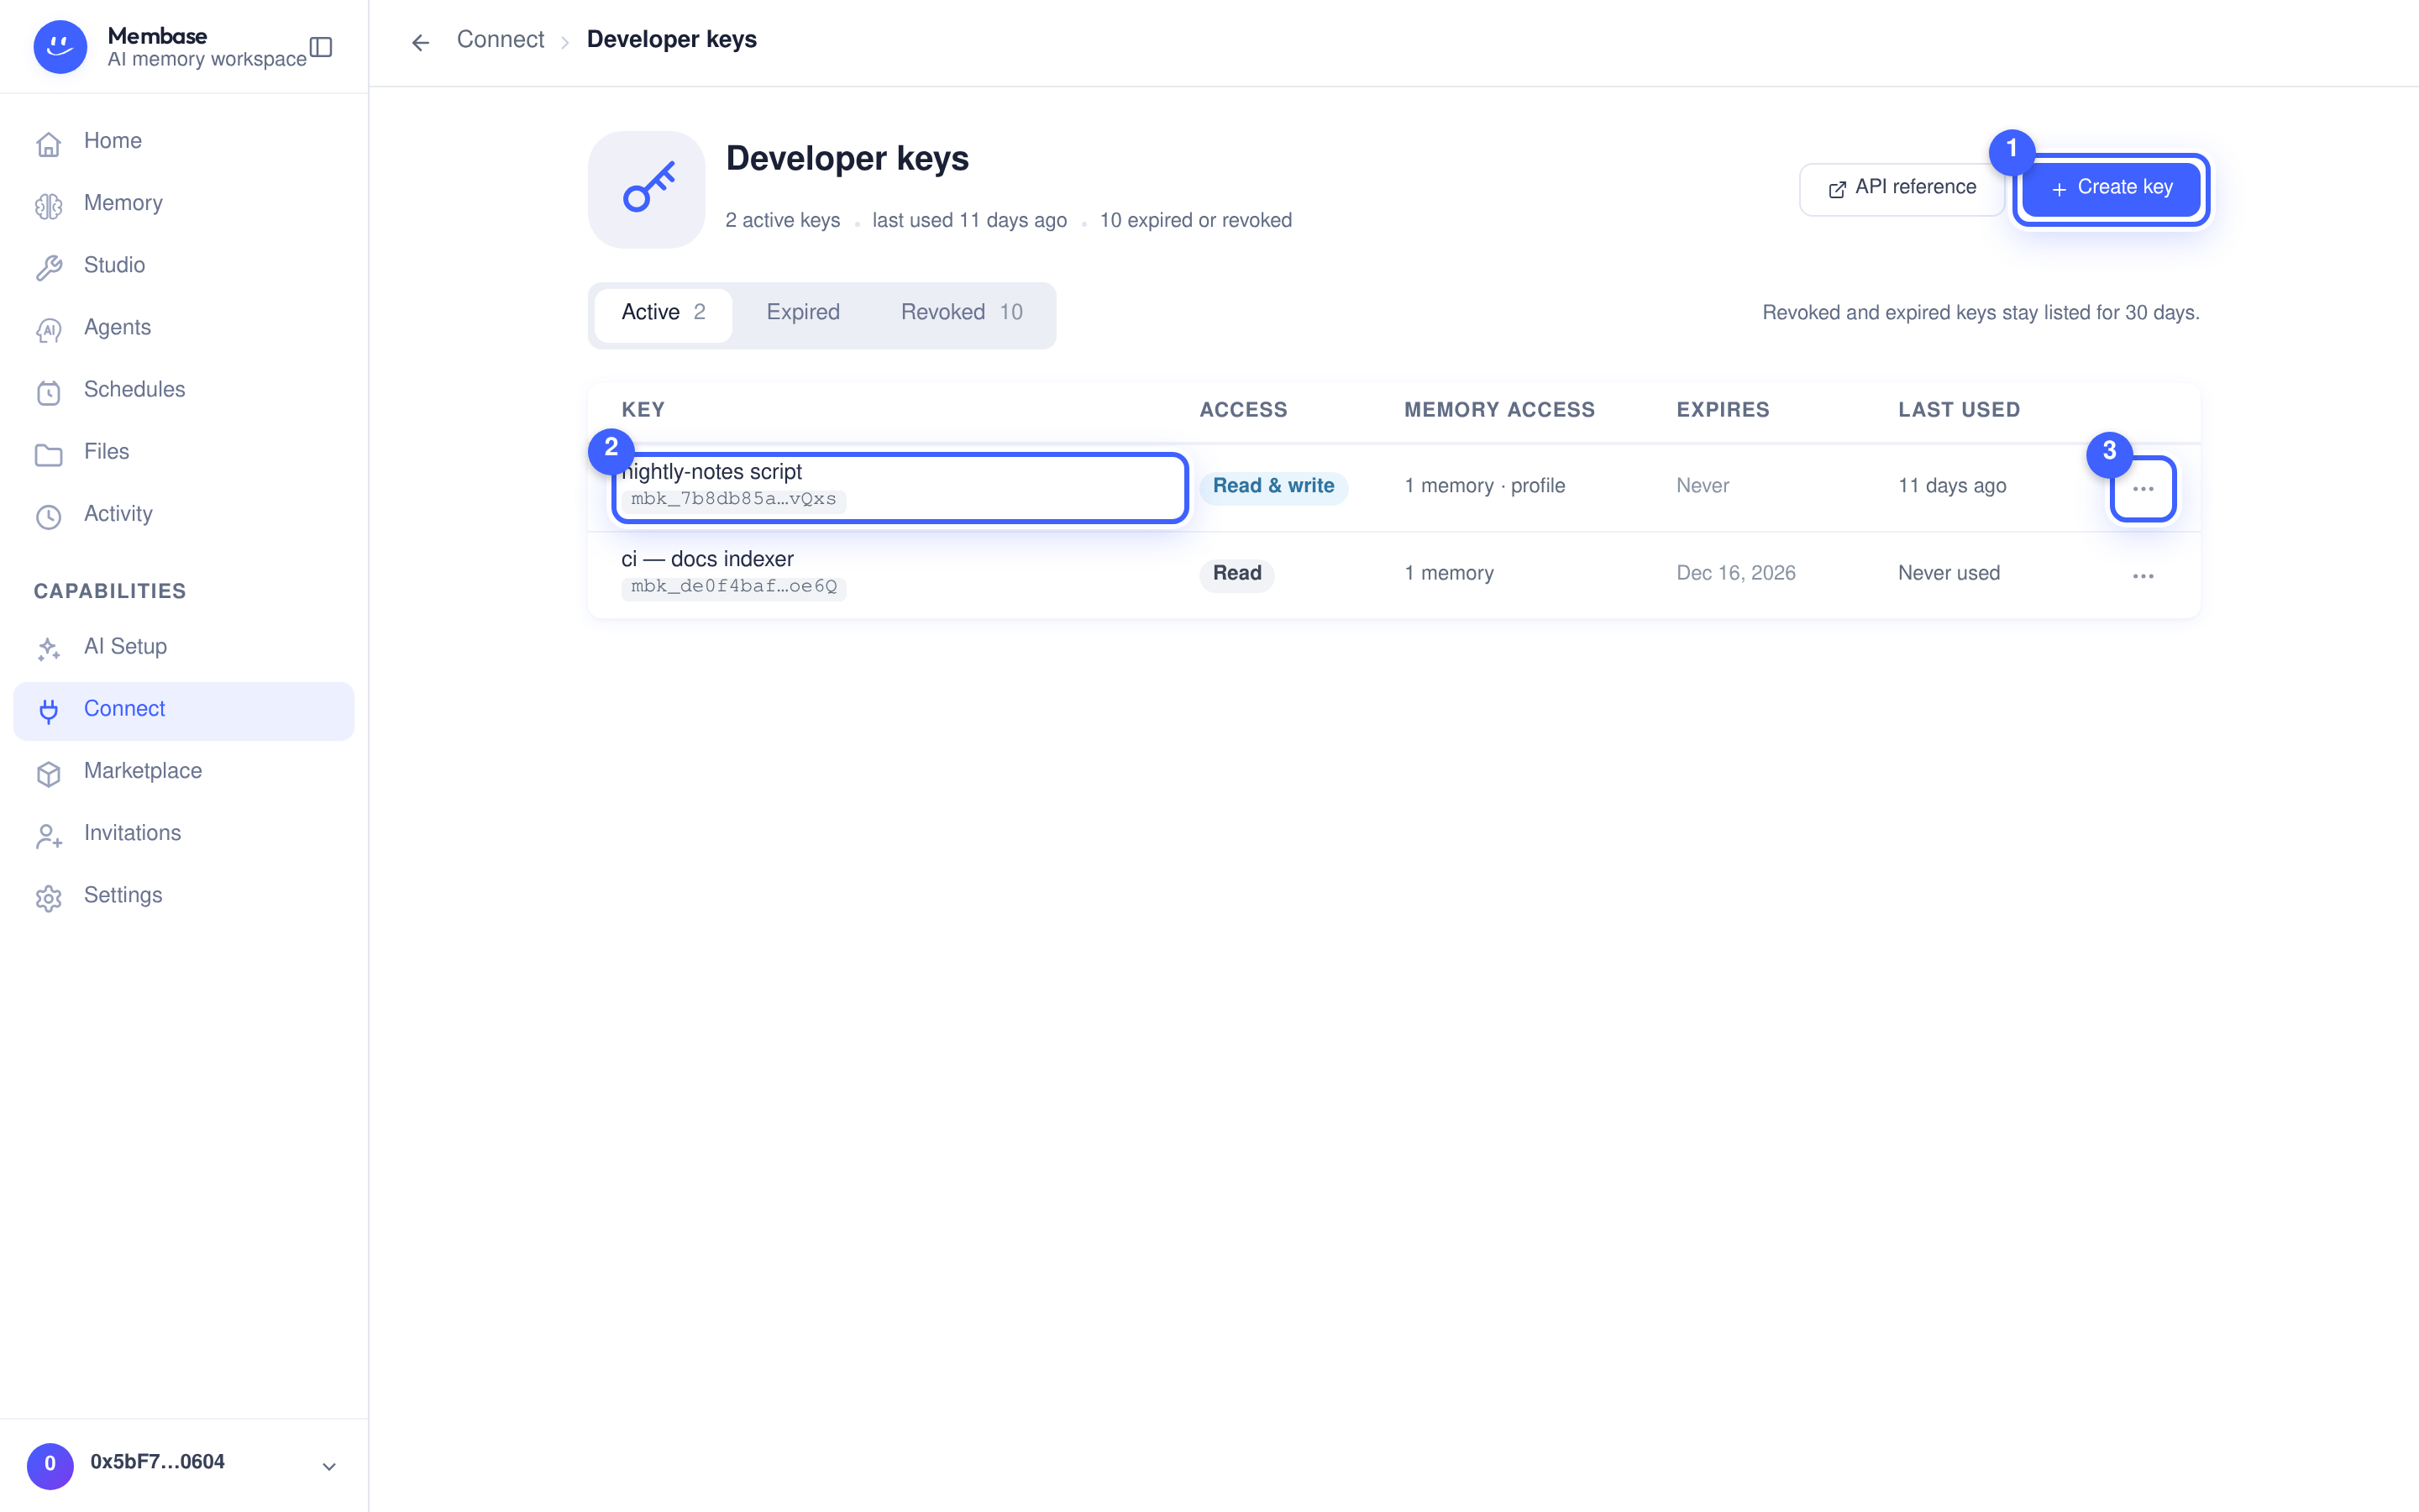Collapse sidebar using panel toggle icon
This screenshot has height=1512, width=2419.
click(x=321, y=47)
